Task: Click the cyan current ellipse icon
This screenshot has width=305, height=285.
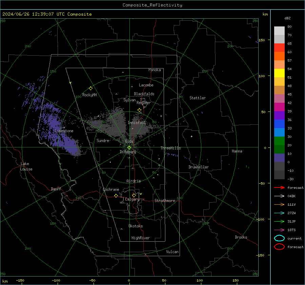Action: [x=279, y=238]
